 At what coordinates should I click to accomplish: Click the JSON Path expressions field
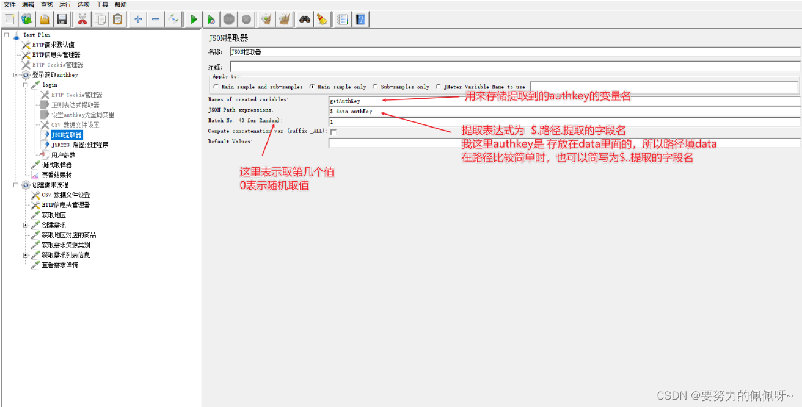point(564,112)
